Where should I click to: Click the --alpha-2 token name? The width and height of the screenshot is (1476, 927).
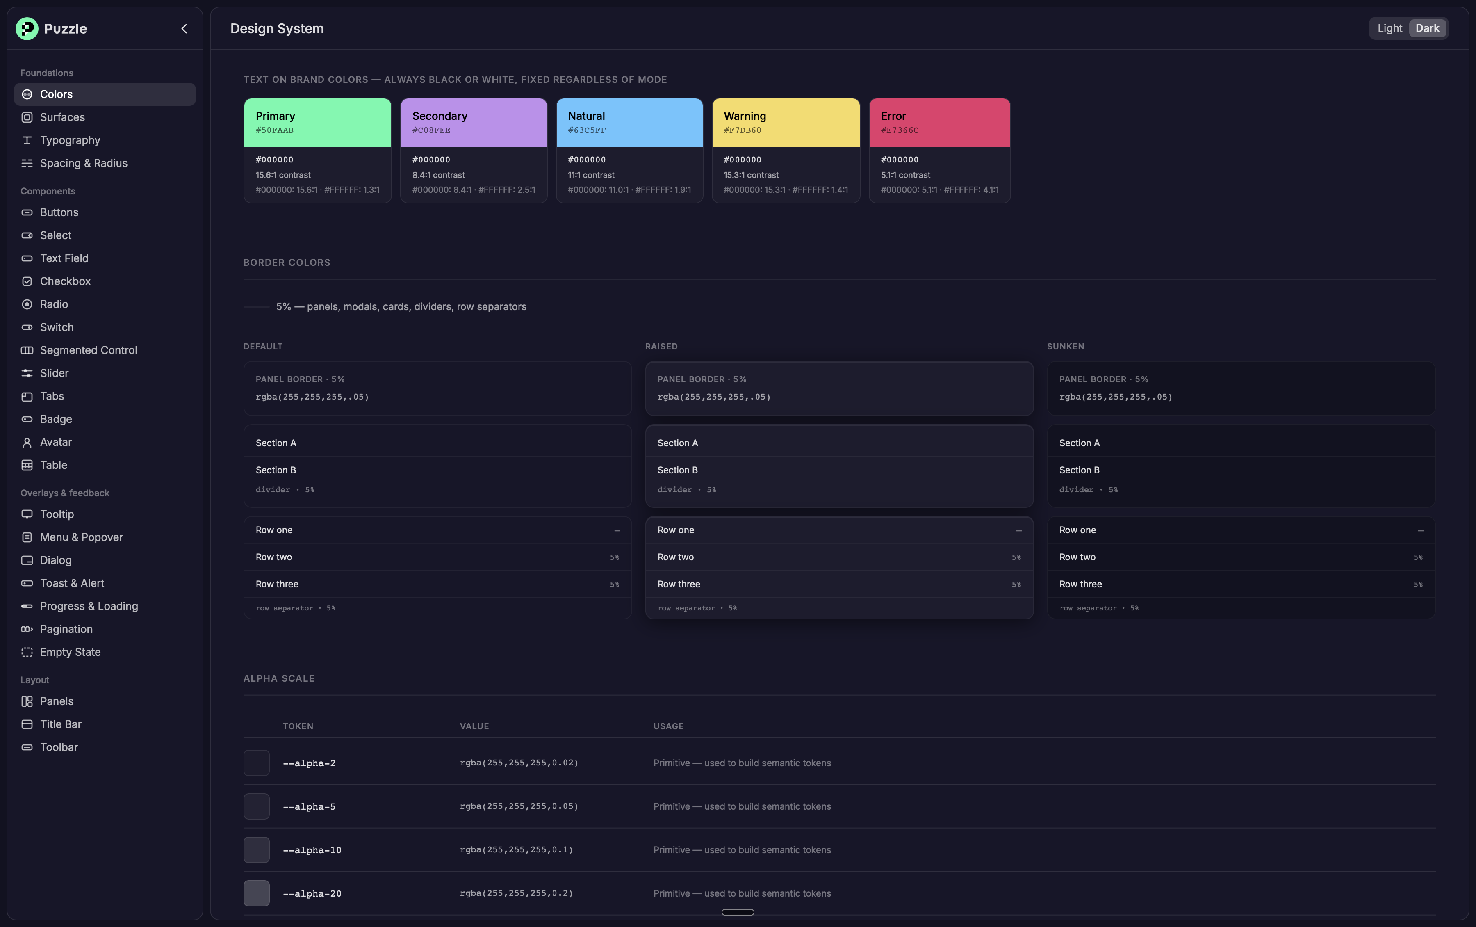tap(309, 763)
